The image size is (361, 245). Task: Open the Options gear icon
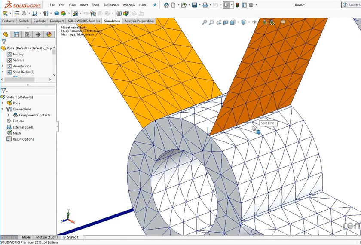tap(251, 5)
